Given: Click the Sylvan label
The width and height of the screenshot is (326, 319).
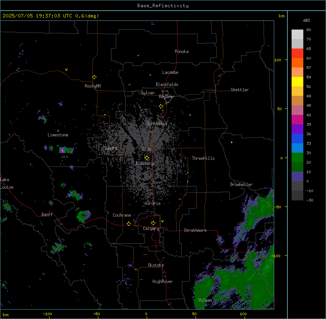Looking at the screenshot, I should tap(147, 93).
